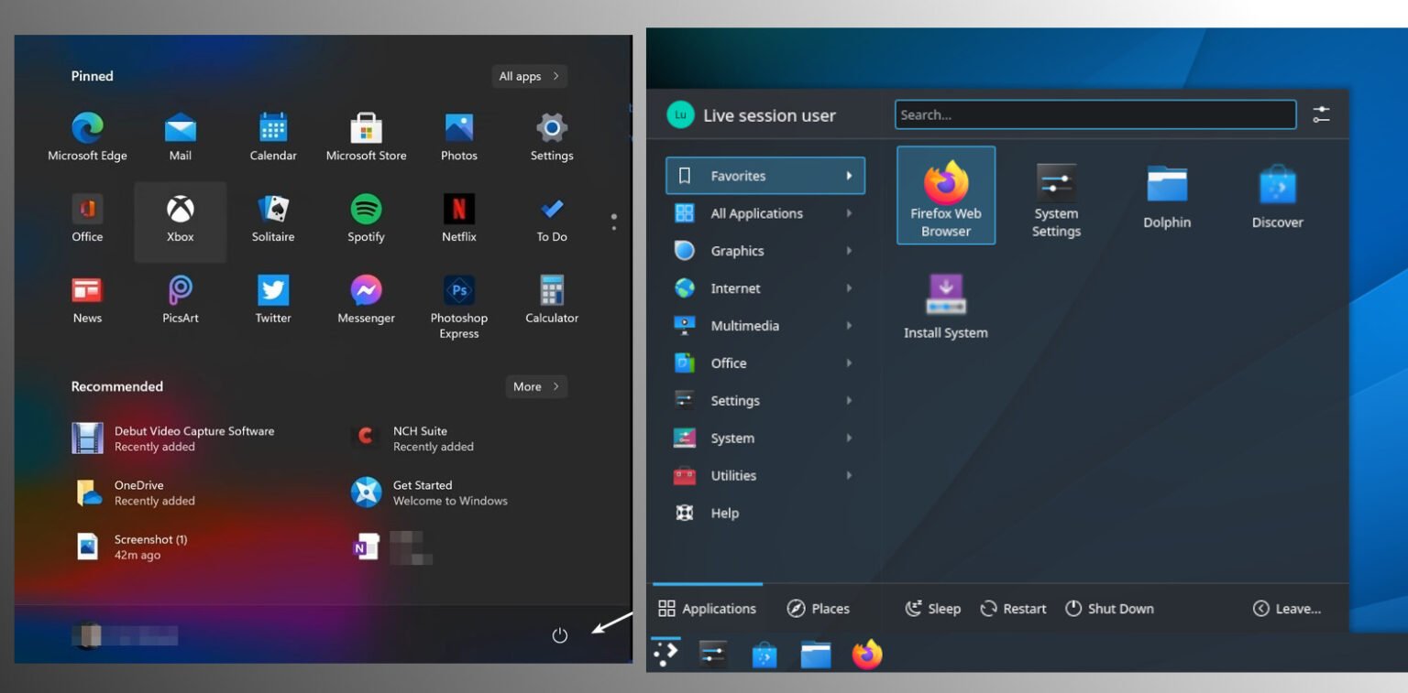This screenshot has width=1408, height=693.
Task: Switch to the Places tab
Action: coord(819,609)
